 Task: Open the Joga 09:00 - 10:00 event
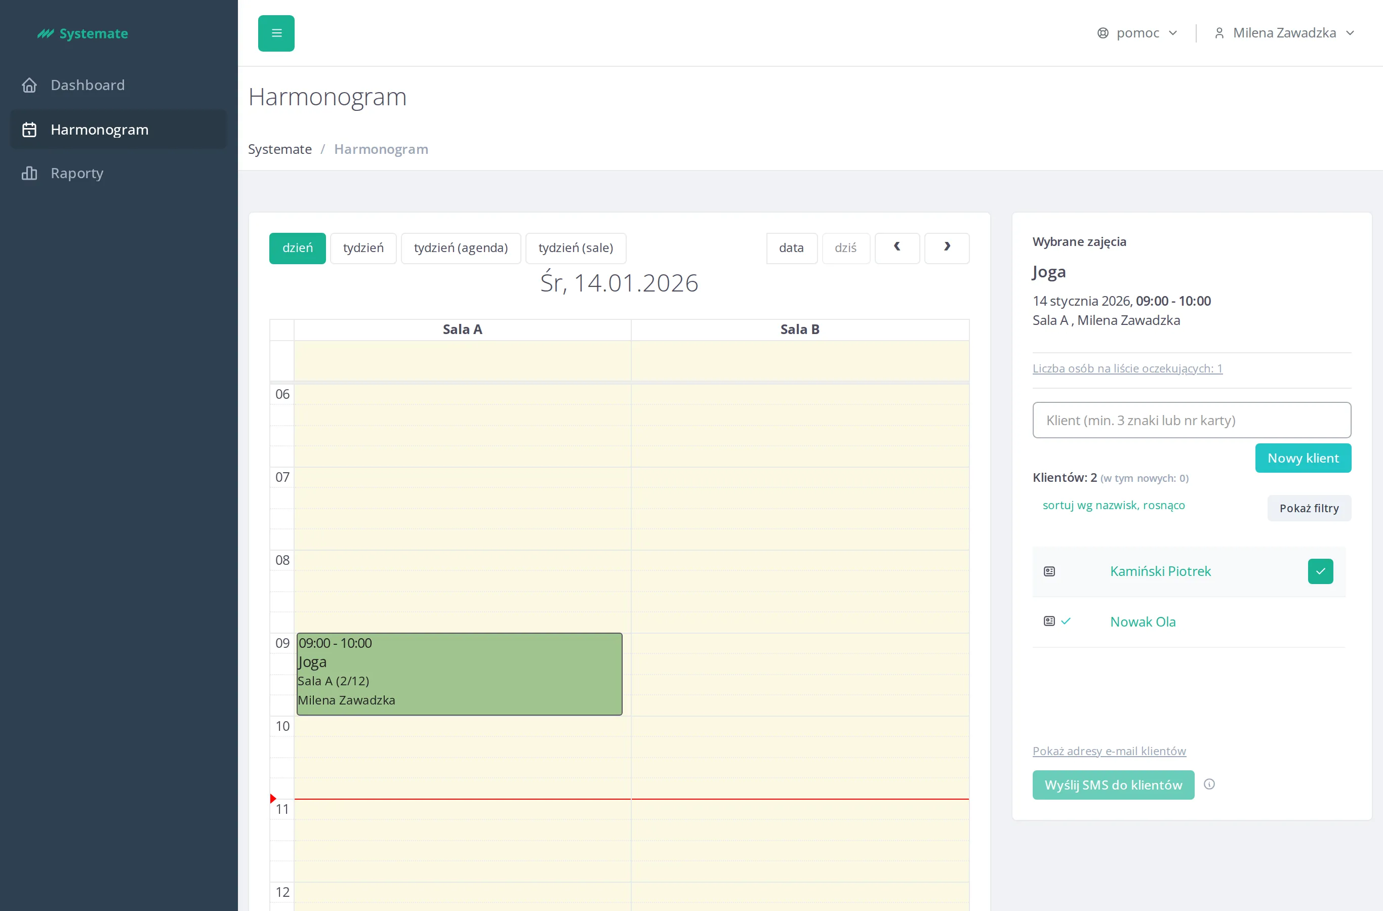pos(459,674)
